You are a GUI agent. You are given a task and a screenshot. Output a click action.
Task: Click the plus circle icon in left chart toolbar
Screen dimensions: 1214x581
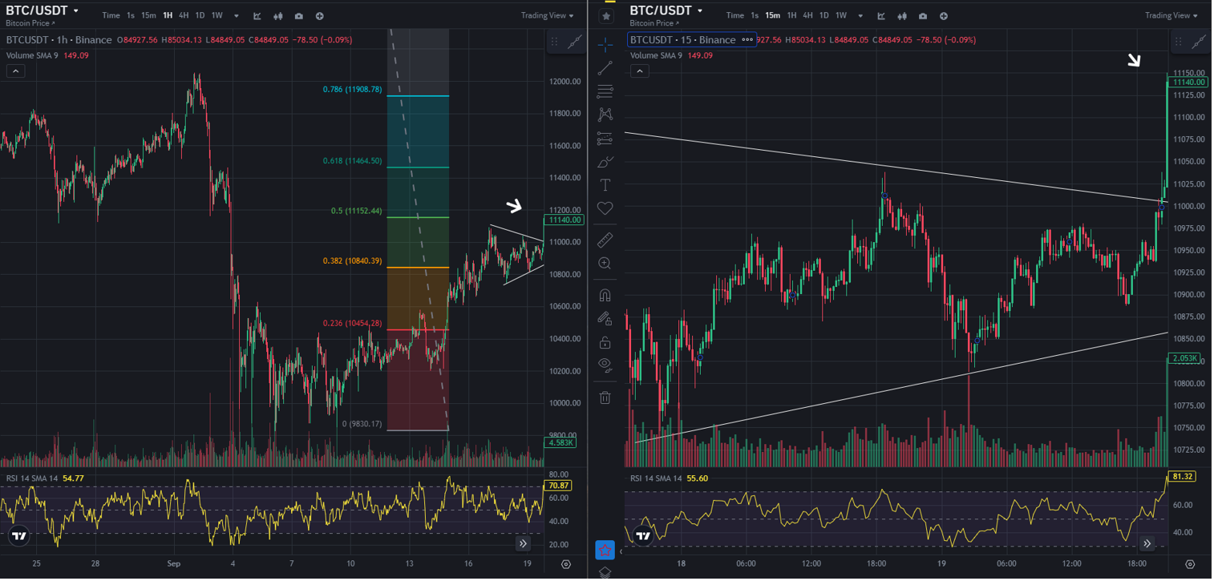[320, 16]
